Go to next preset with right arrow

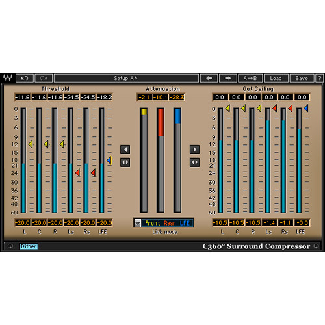(228, 78)
